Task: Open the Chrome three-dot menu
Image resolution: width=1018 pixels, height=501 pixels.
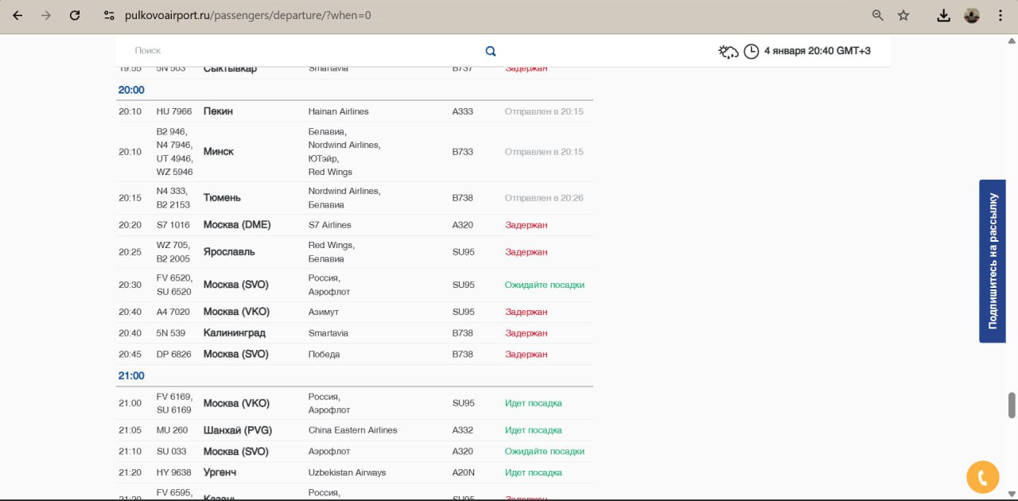Action: pos(1001,15)
